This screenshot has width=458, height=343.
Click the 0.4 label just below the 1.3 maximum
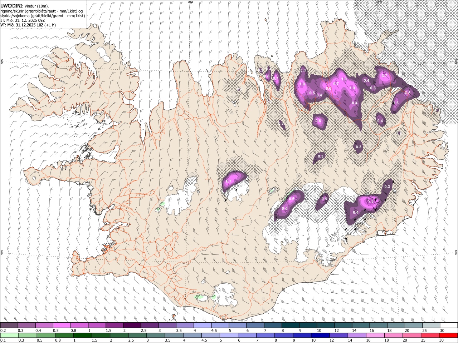(356, 212)
